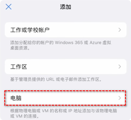Open the 工作或学校帐户 option row

[x=65, y=30]
